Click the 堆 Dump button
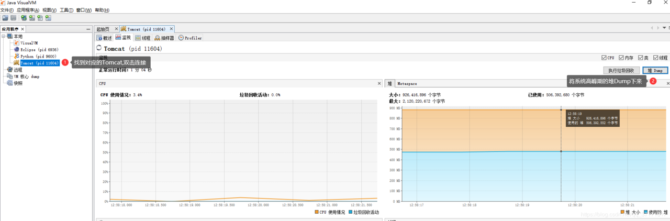Image resolution: width=670 pixels, height=221 pixels. point(655,70)
